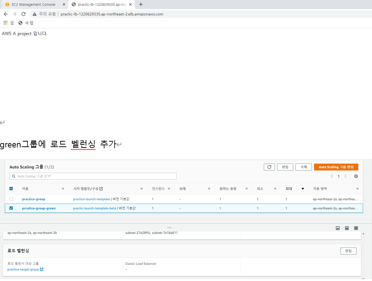Image resolution: width=372 pixels, height=281 pixels.
Task: Sort by 원하는 용량 column arrow
Action: [247, 189]
